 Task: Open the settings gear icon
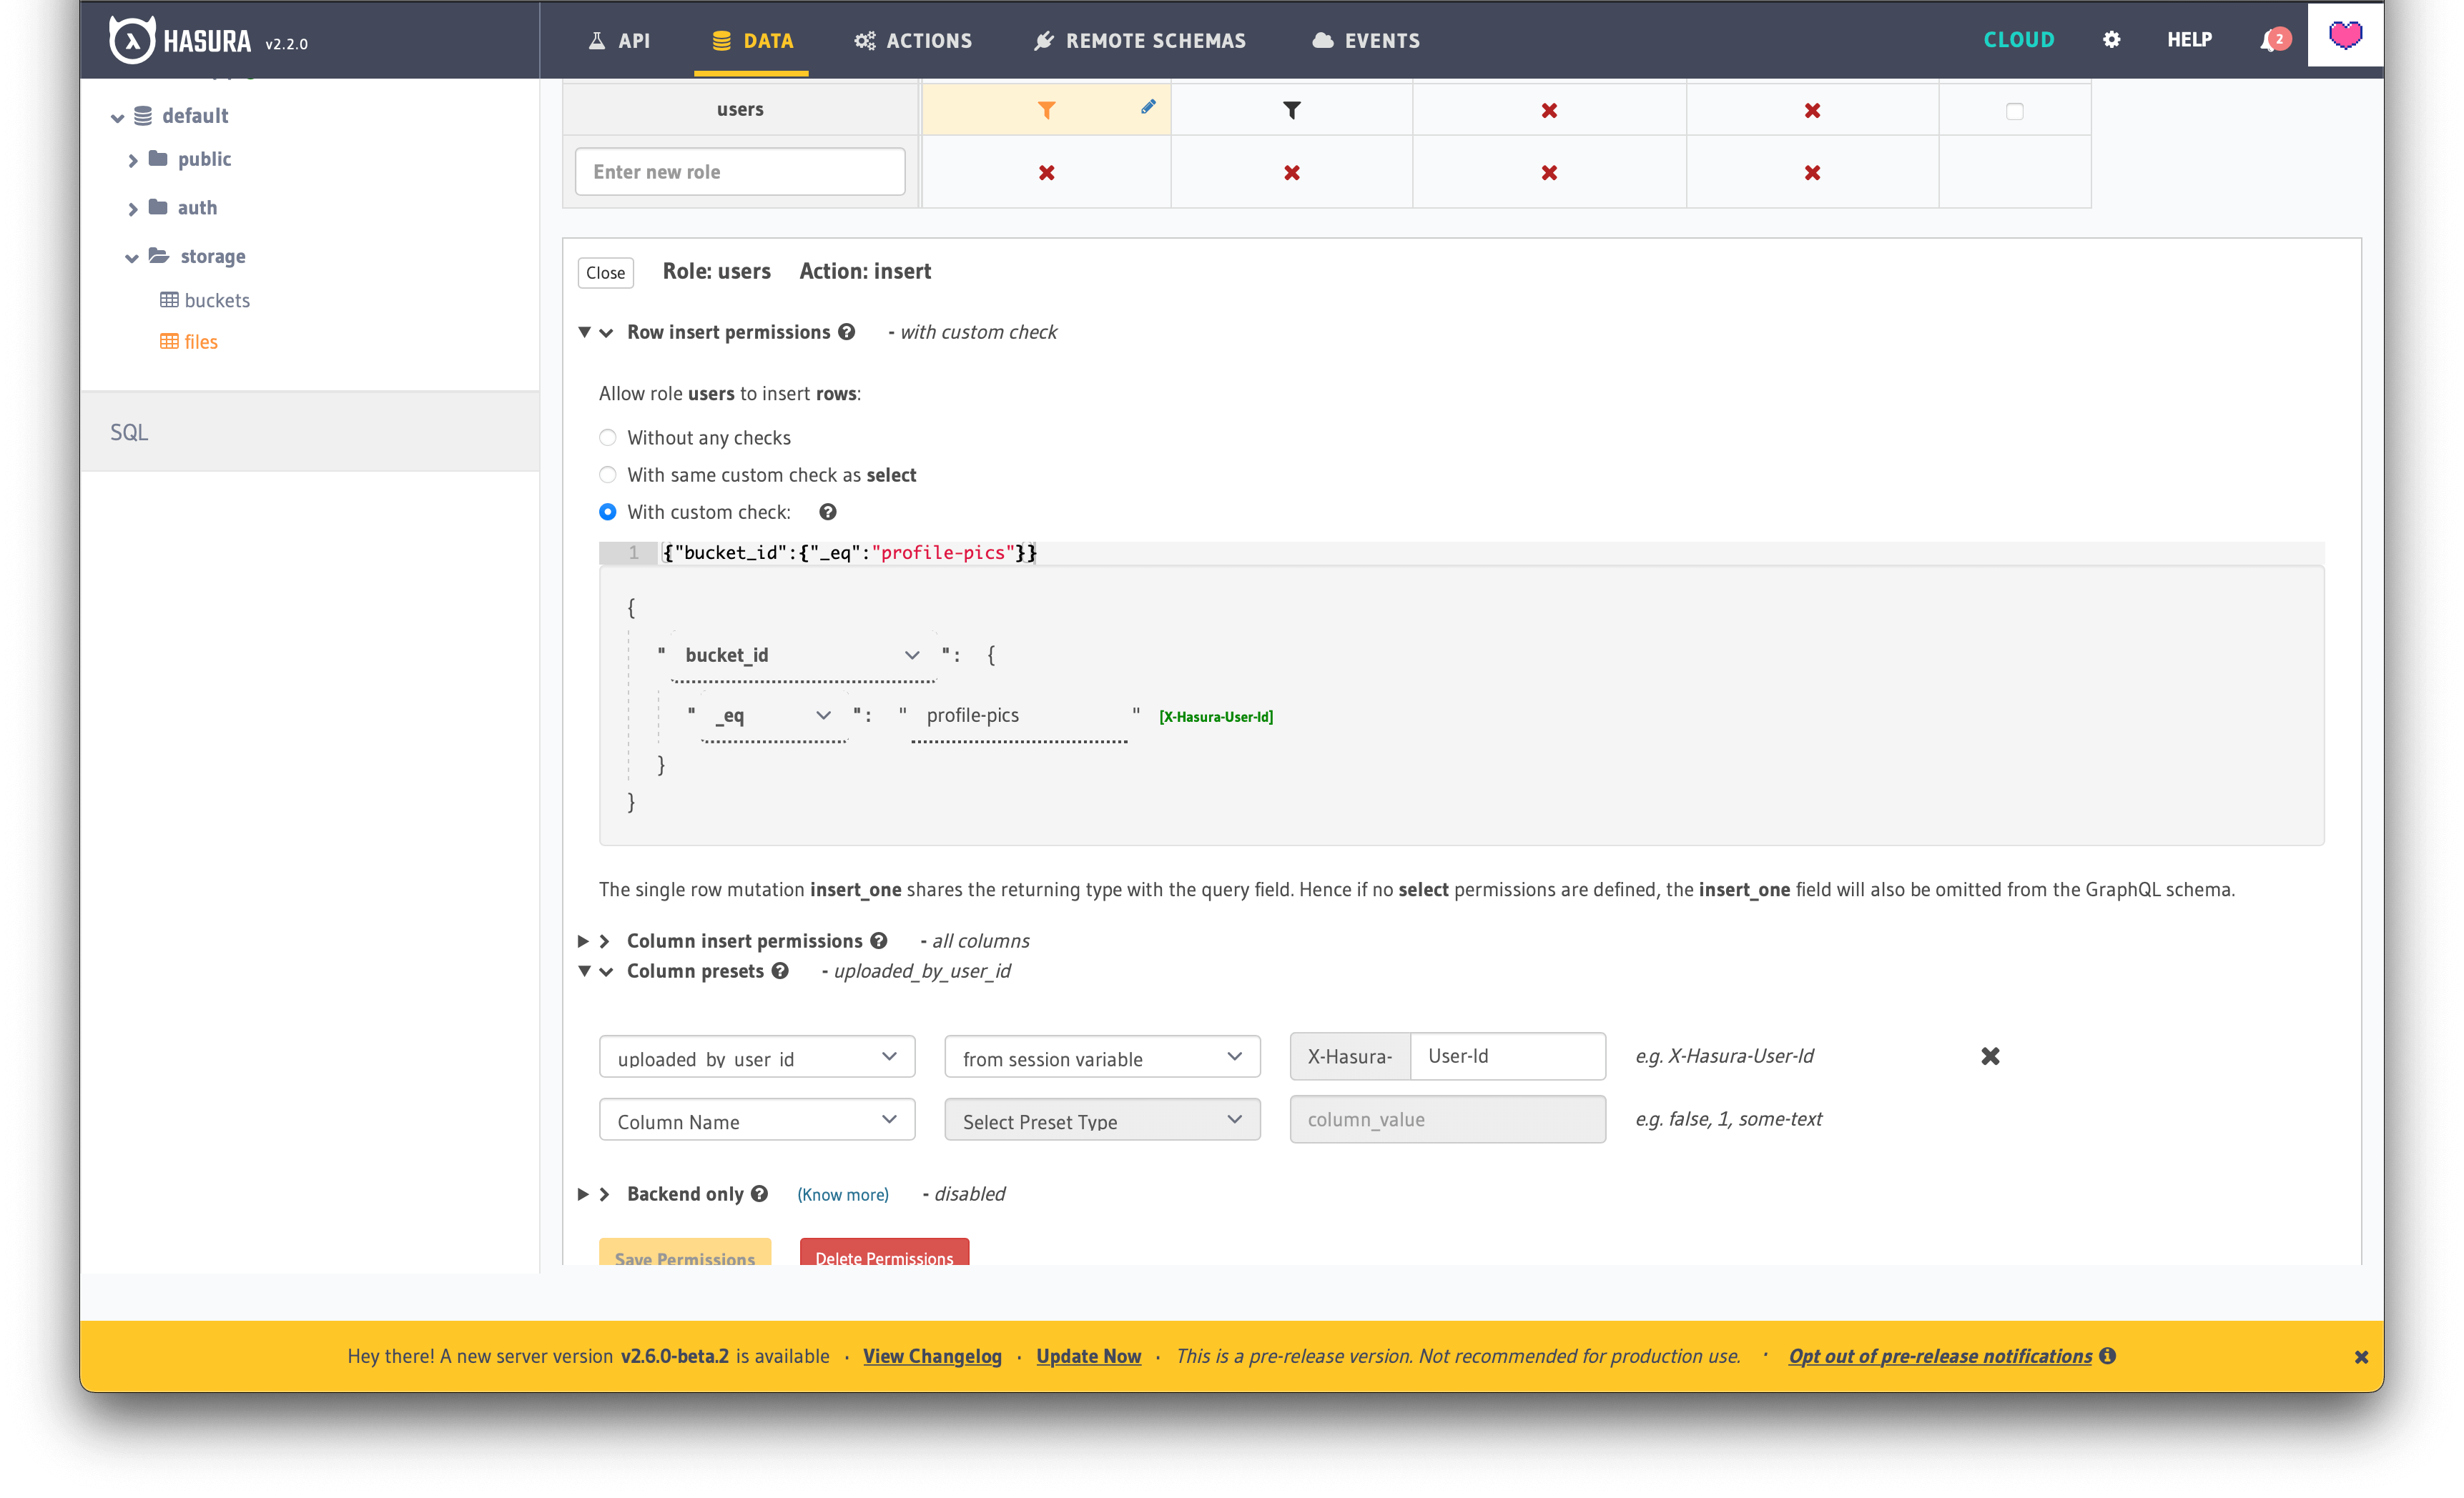[x=2111, y=40]
